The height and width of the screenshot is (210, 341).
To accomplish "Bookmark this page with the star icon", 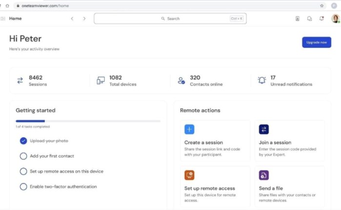I will 322,6.
